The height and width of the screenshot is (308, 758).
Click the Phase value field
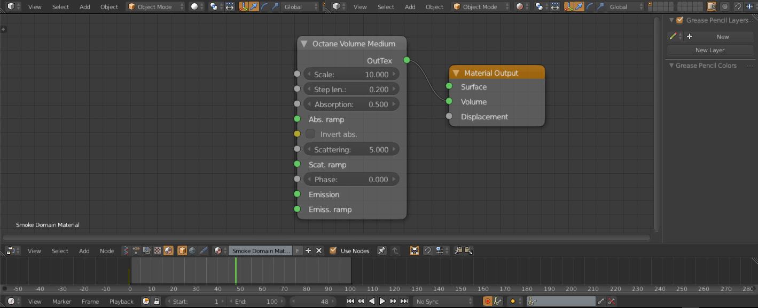[351, 180]
